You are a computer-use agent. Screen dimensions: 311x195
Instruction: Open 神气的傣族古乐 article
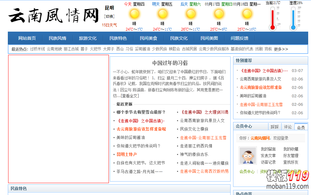[x=194, y=154]
